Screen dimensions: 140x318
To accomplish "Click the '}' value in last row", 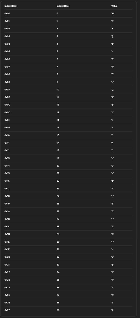I will 112,310.
